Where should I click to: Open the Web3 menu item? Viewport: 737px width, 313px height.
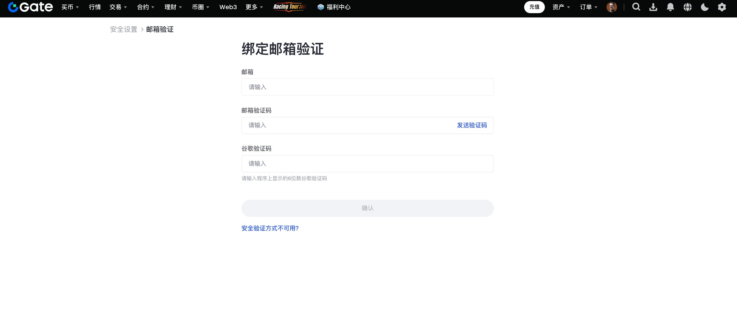[x=228, y=7]
